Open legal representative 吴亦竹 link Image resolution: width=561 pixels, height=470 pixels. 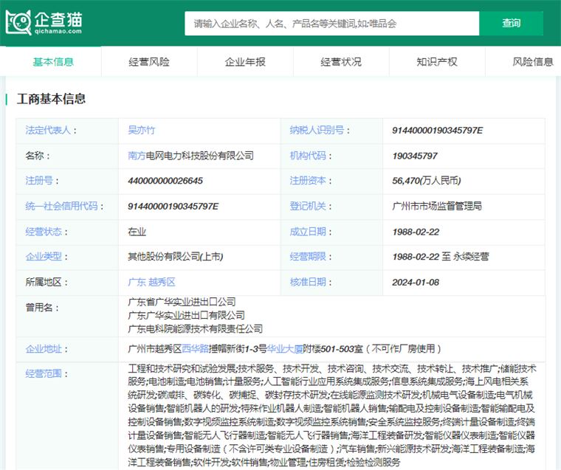(x=142, y=131)
